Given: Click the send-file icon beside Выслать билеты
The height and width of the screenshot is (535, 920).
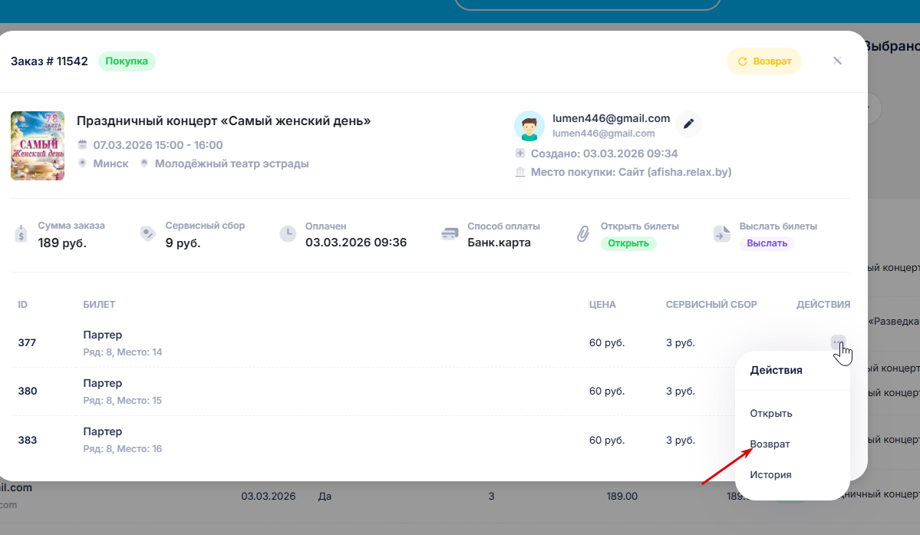Looking at the screenshot, I should coord(722,233).
